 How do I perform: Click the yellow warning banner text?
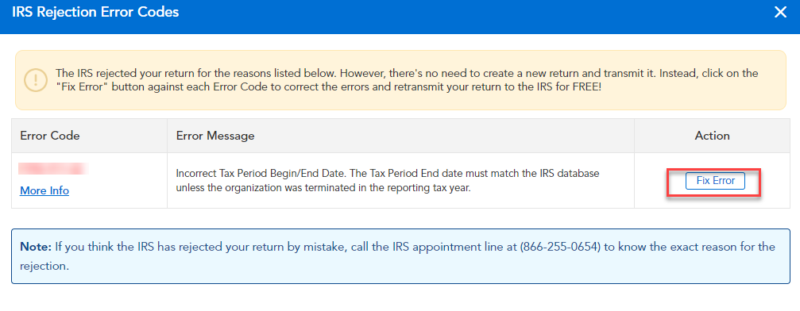(407, 80)
